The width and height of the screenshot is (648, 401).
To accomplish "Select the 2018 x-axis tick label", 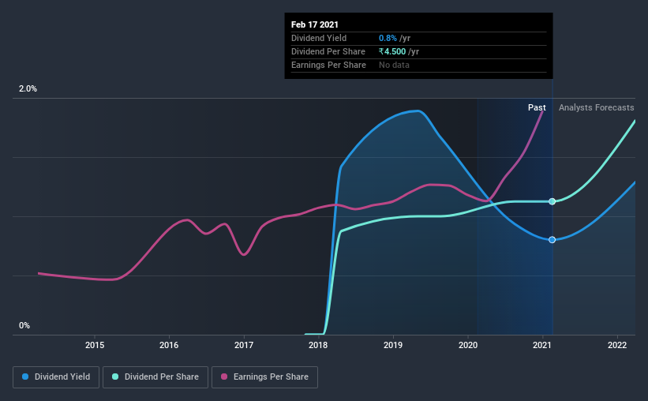I will 318,345.
